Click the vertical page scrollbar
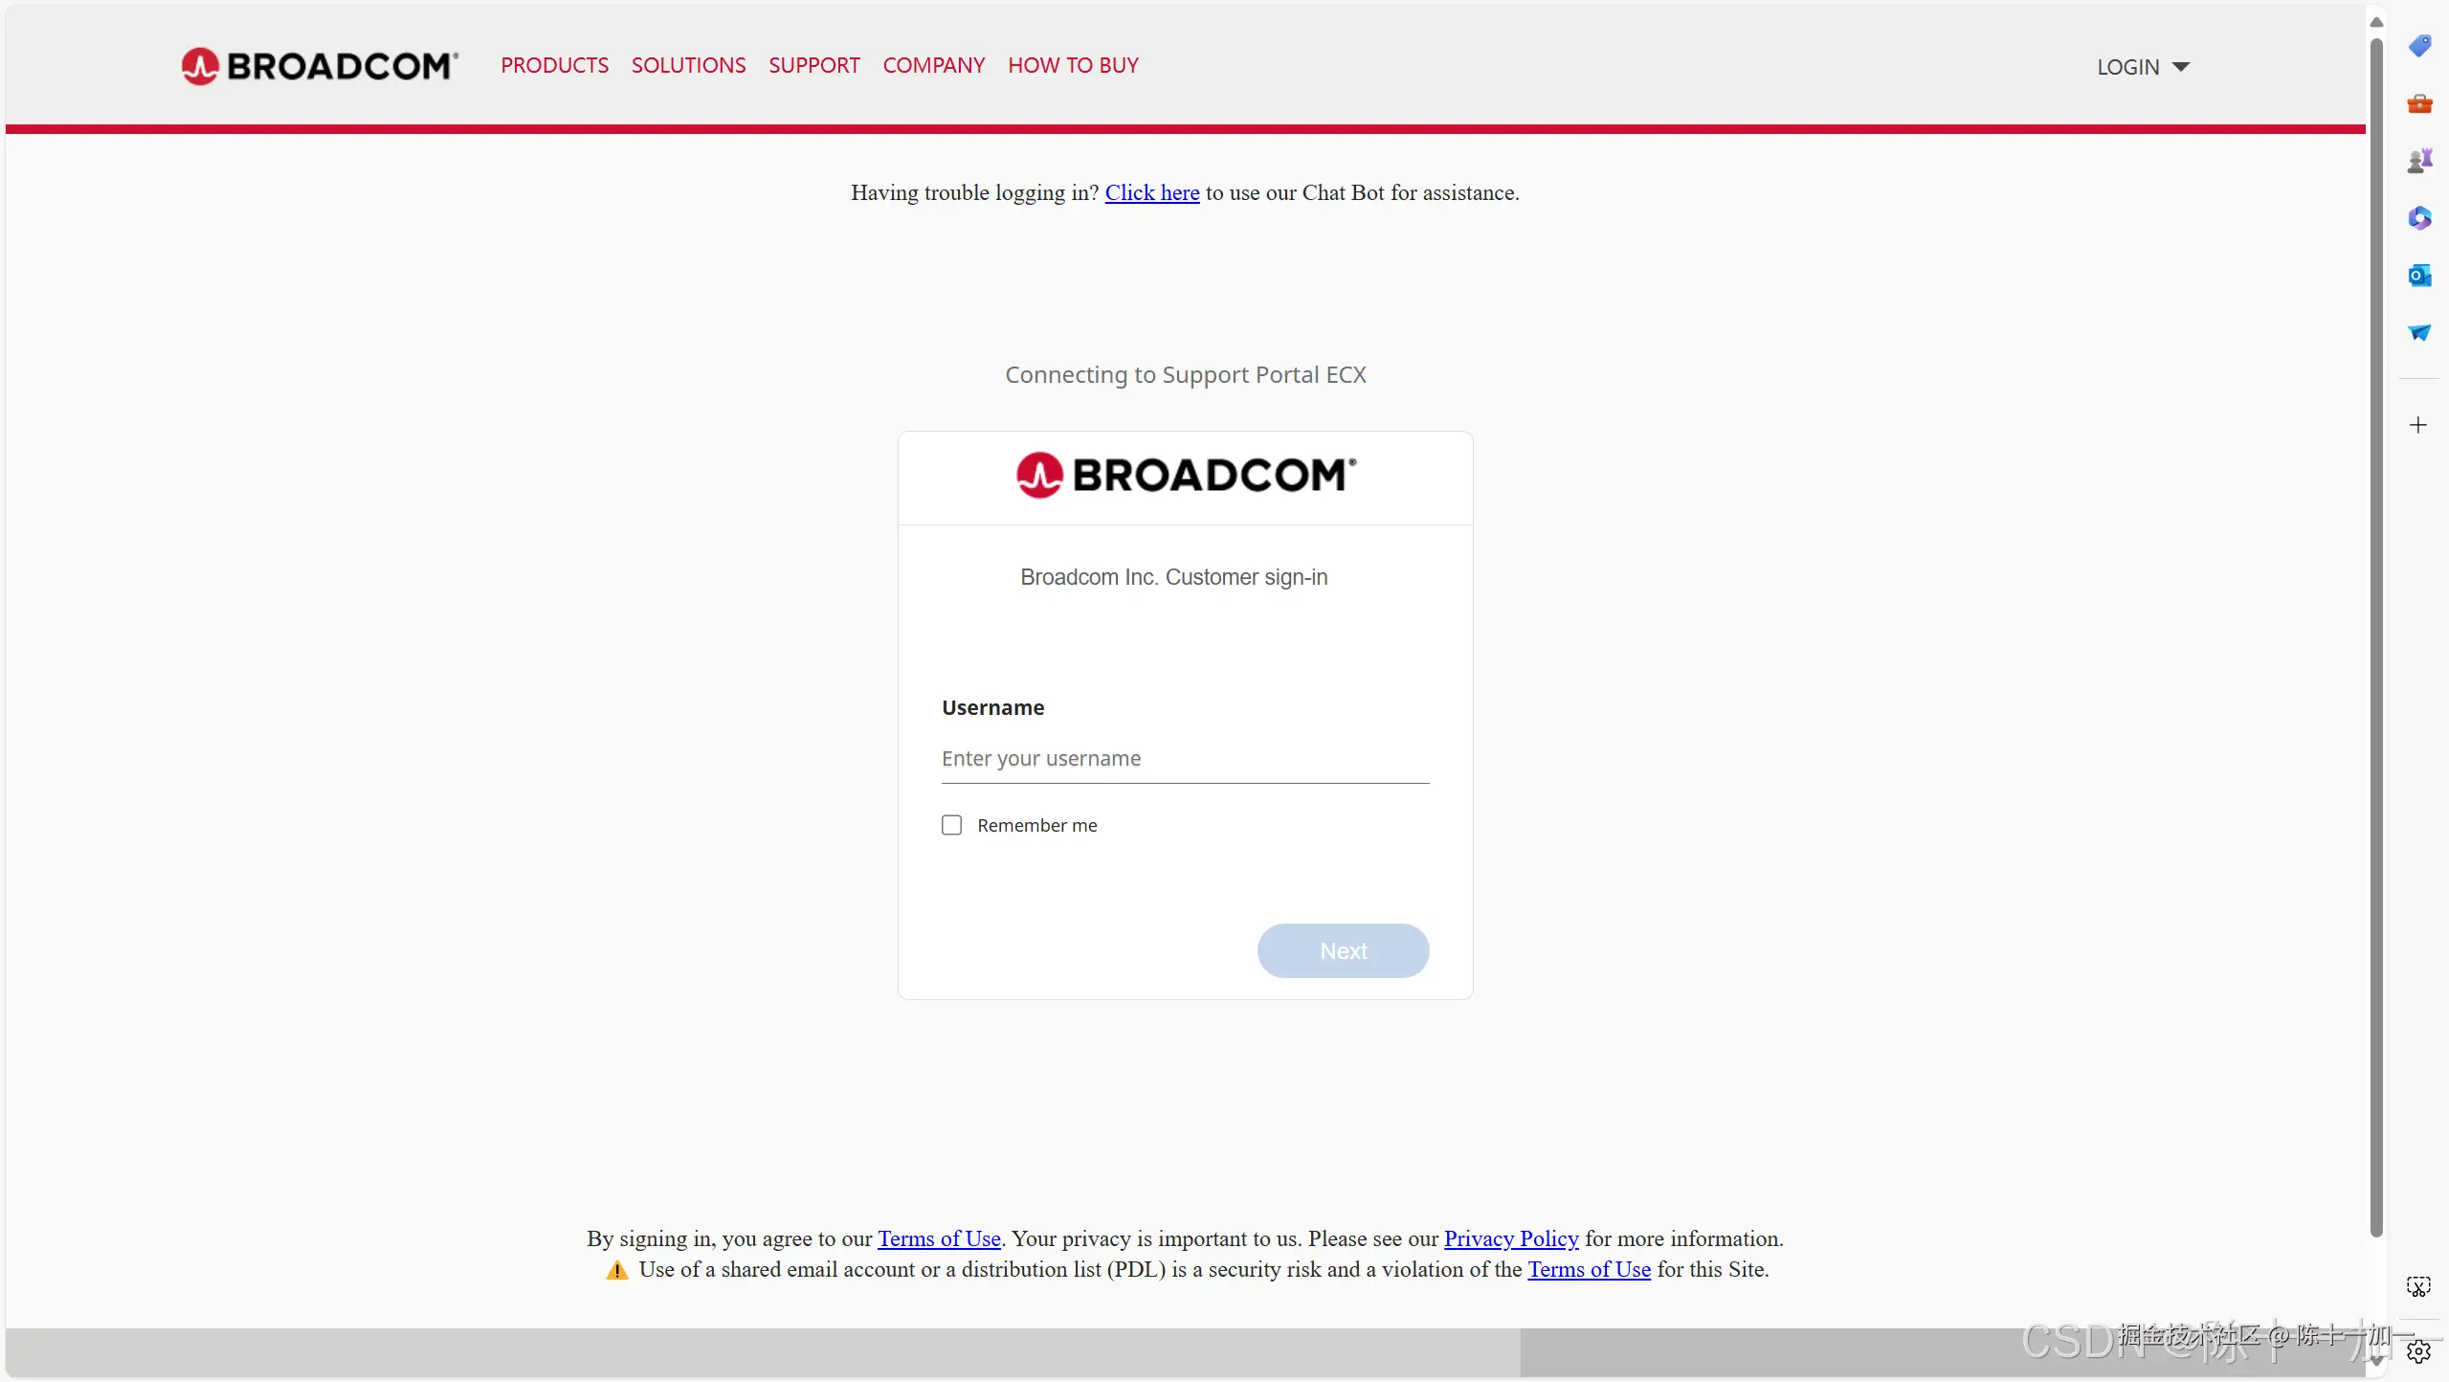The width and height of the screenshot is (2449, 1382). point(2375,636)
